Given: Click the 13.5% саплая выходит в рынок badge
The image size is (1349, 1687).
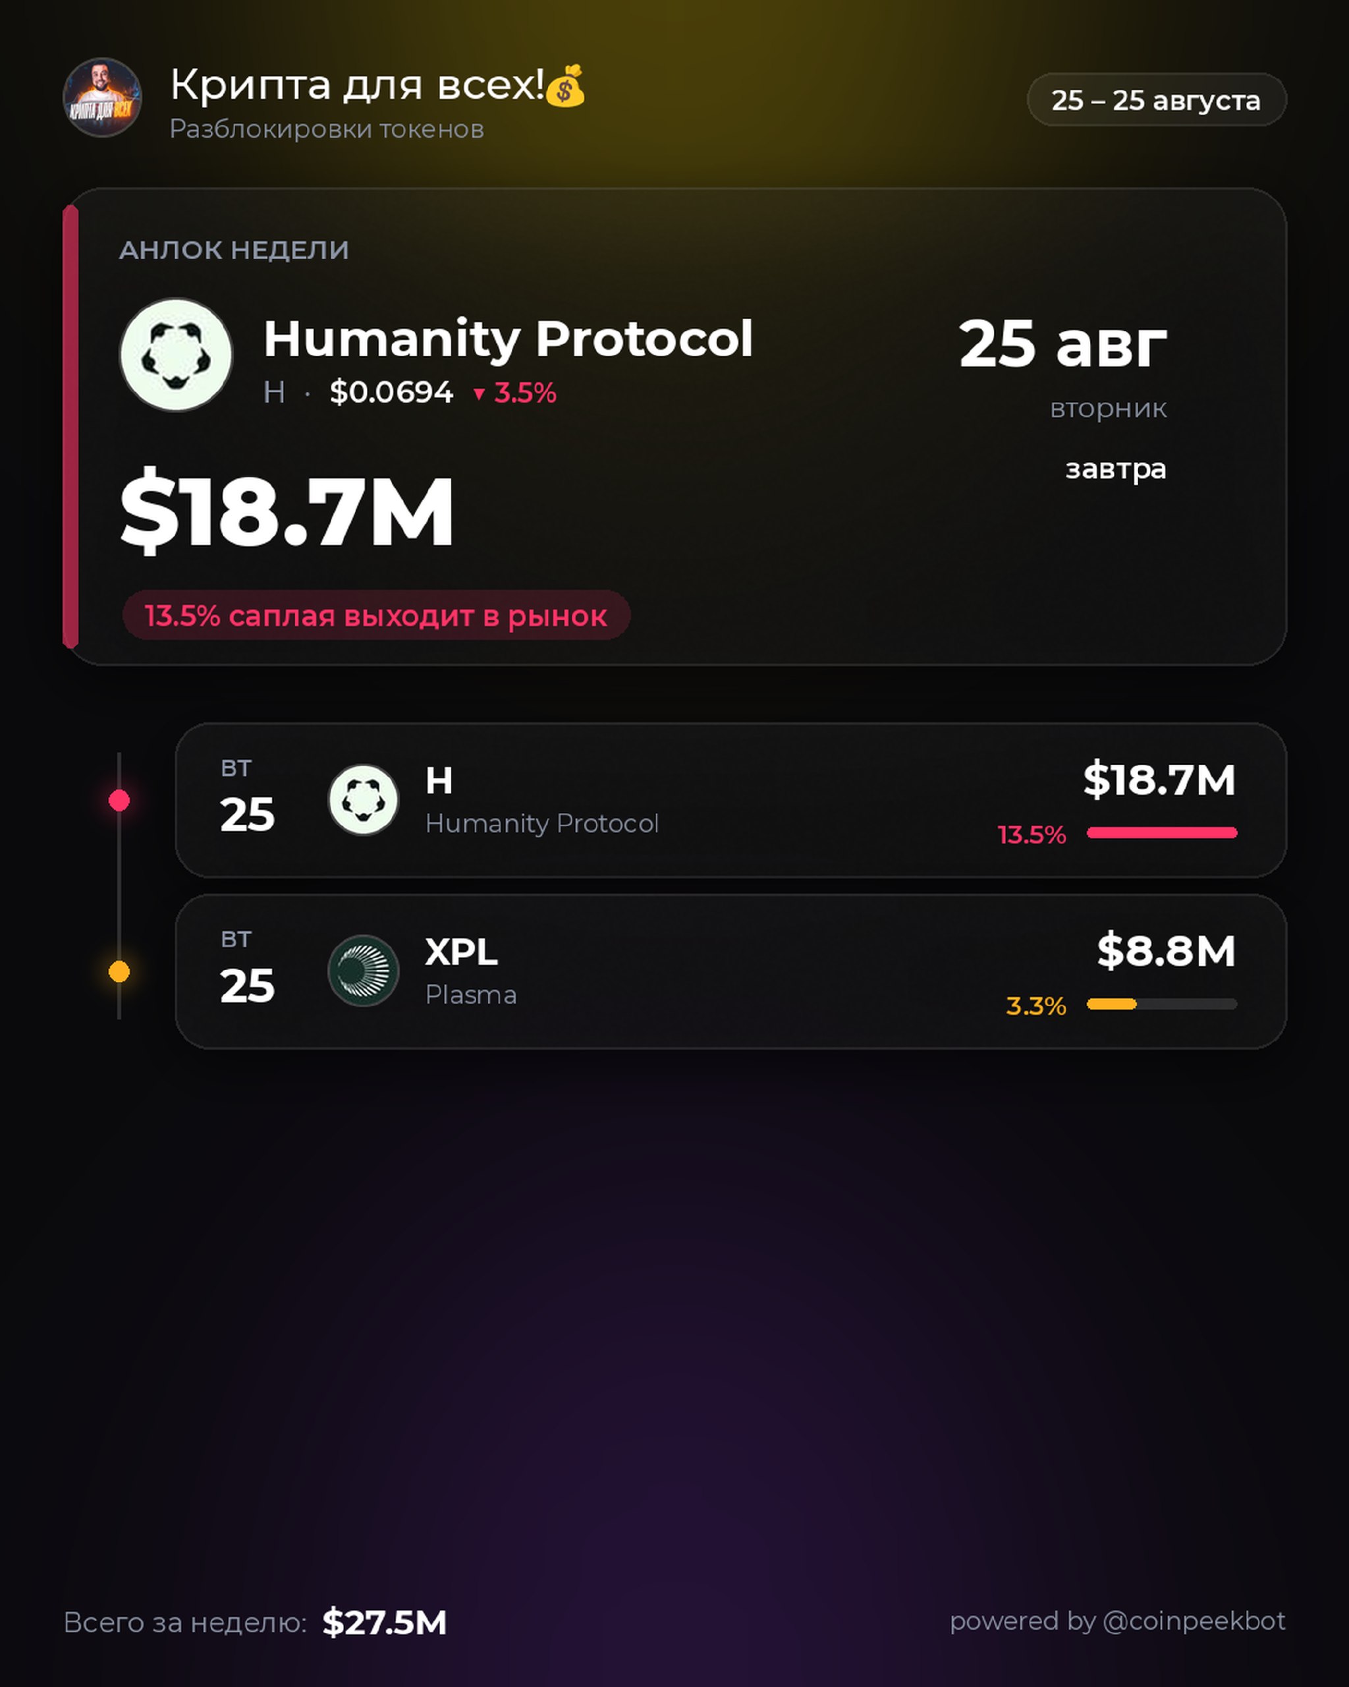Looking at the screenshot, I should point(376,615).
